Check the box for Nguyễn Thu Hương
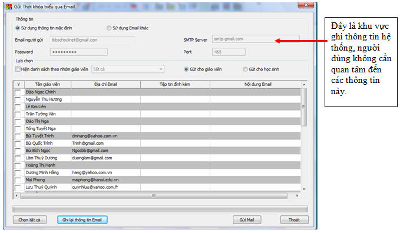The image size is (400, 233). [18, 99]
